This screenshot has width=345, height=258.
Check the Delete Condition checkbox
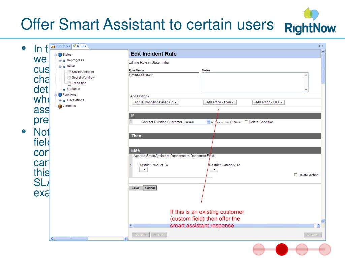(x=246, y=122)
